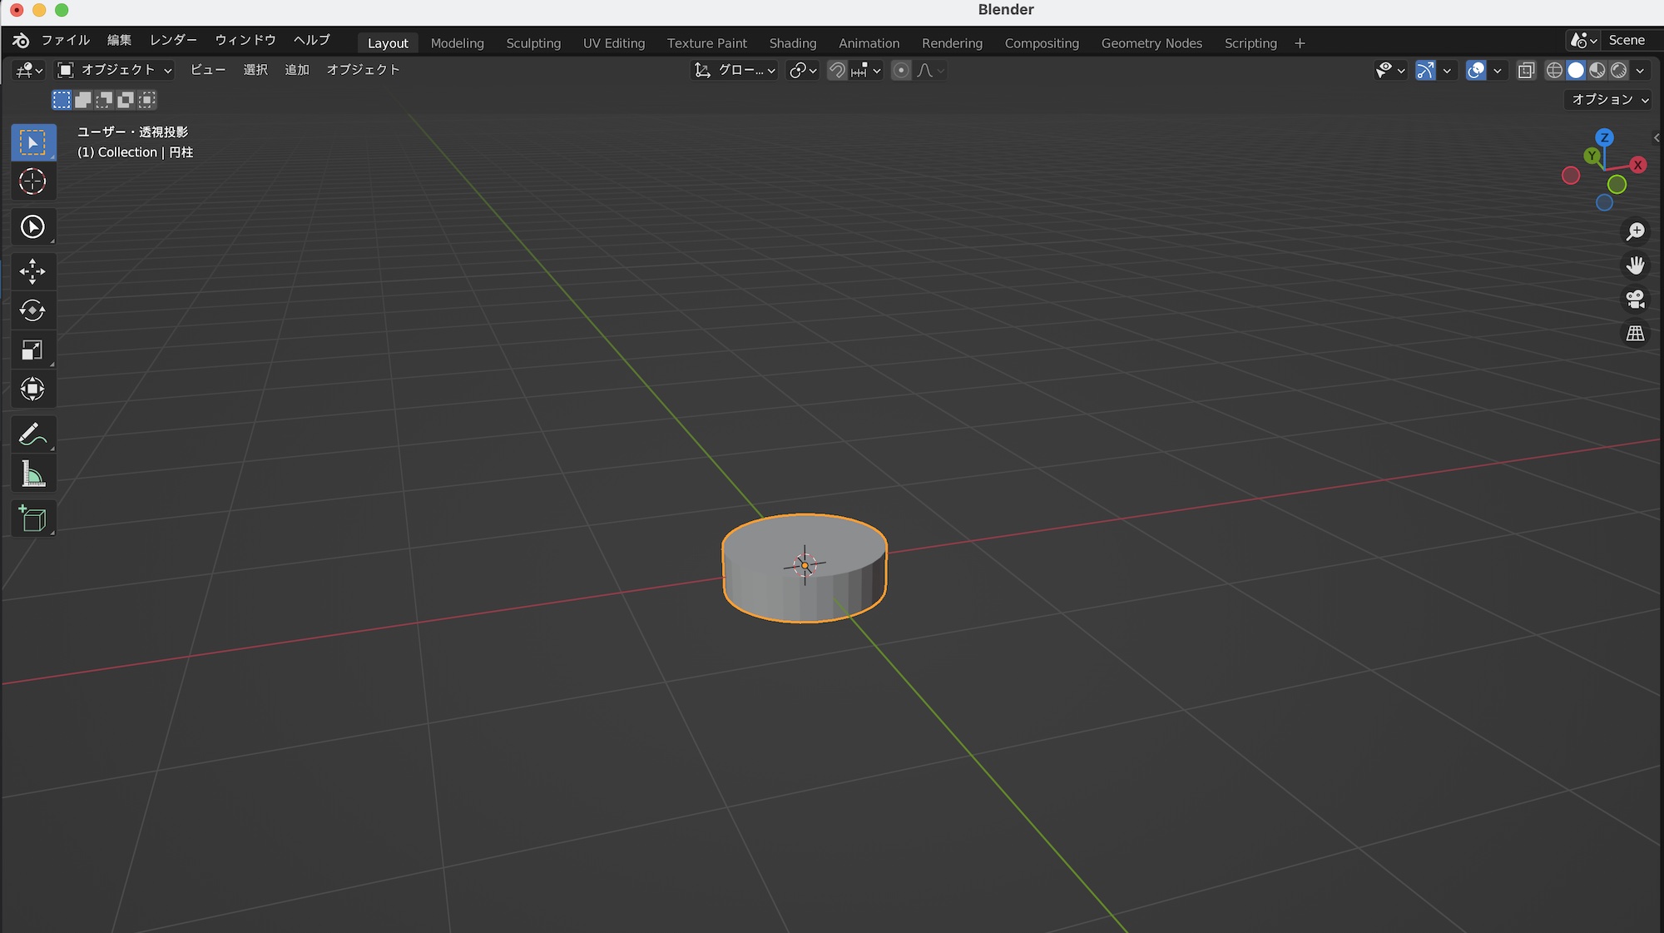The image size is (1664, 933).
Task: Open the レンダー menu
Action: (x=173, y=40)
